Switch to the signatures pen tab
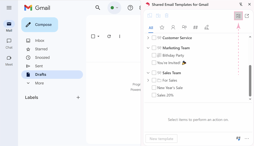 tap(207, 28)
